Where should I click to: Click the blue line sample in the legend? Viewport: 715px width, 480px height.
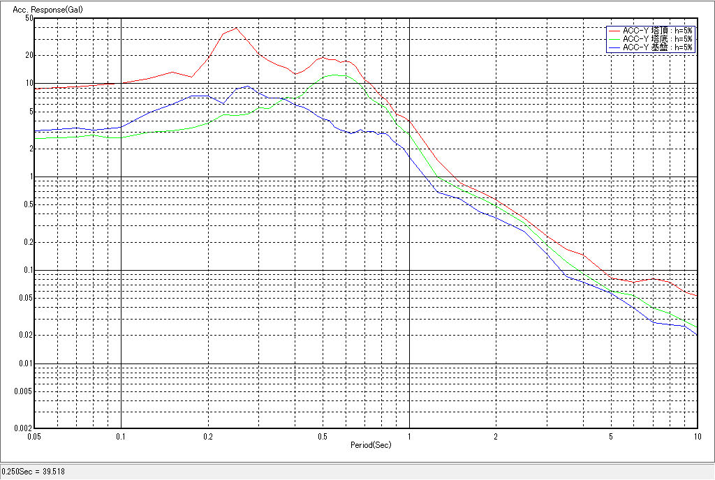click(x=614, y=47)
